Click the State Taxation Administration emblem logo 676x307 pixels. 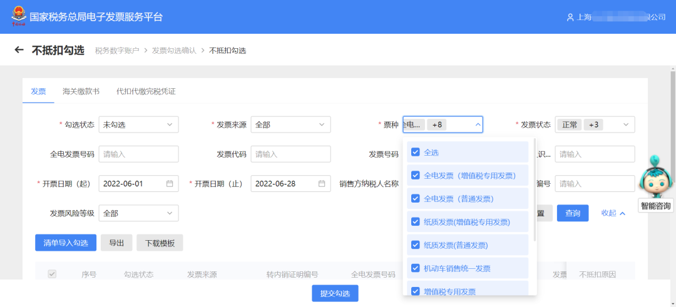click(x=18, y=17)
